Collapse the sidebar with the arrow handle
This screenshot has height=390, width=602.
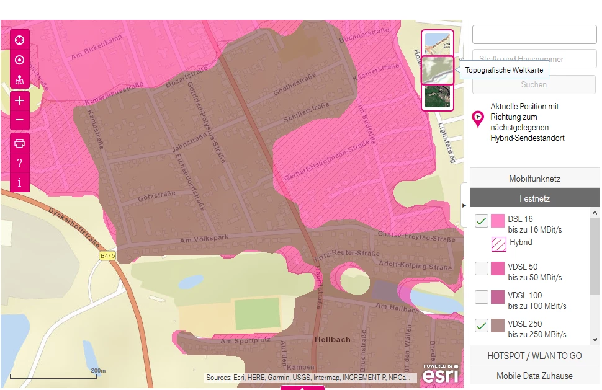tap(464, 206)
